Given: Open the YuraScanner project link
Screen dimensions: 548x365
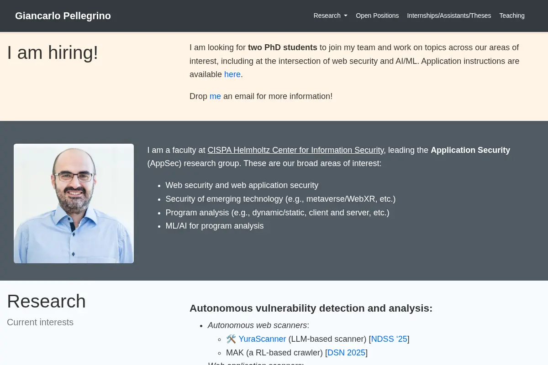Looking at the screenshot, I should coord(262,339).
